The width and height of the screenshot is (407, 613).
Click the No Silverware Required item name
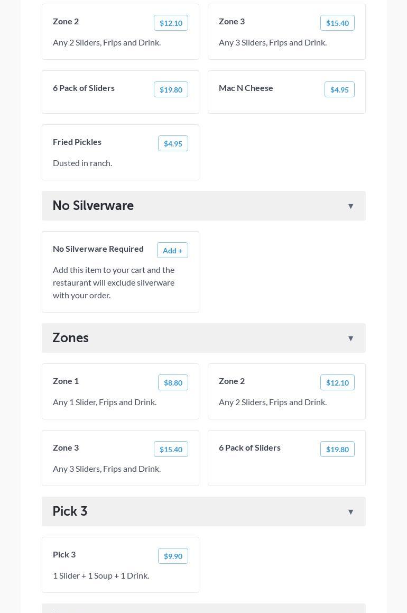(x=98, y=249)
